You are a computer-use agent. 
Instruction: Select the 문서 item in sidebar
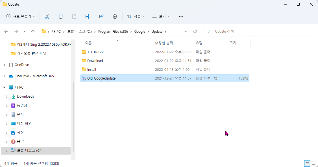20,115
